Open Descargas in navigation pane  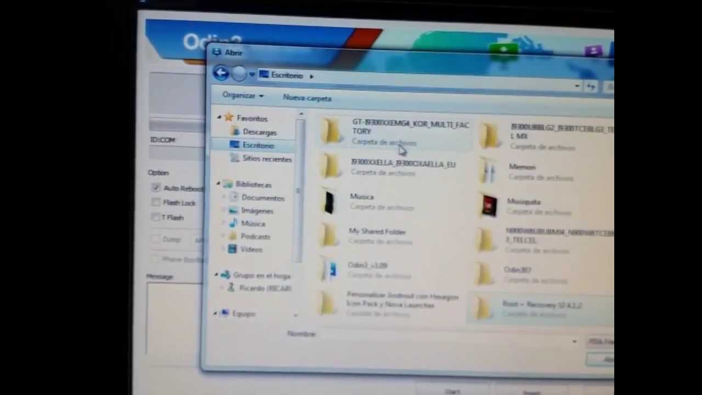click(259, 132)
